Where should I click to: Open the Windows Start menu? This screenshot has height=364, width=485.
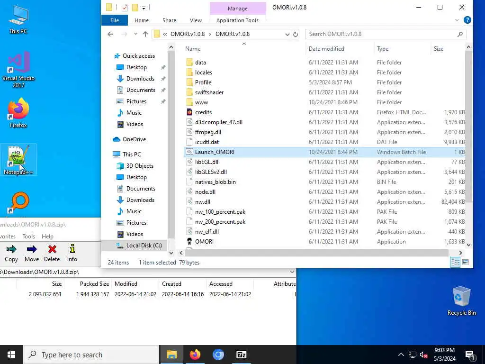coord(11,355)
